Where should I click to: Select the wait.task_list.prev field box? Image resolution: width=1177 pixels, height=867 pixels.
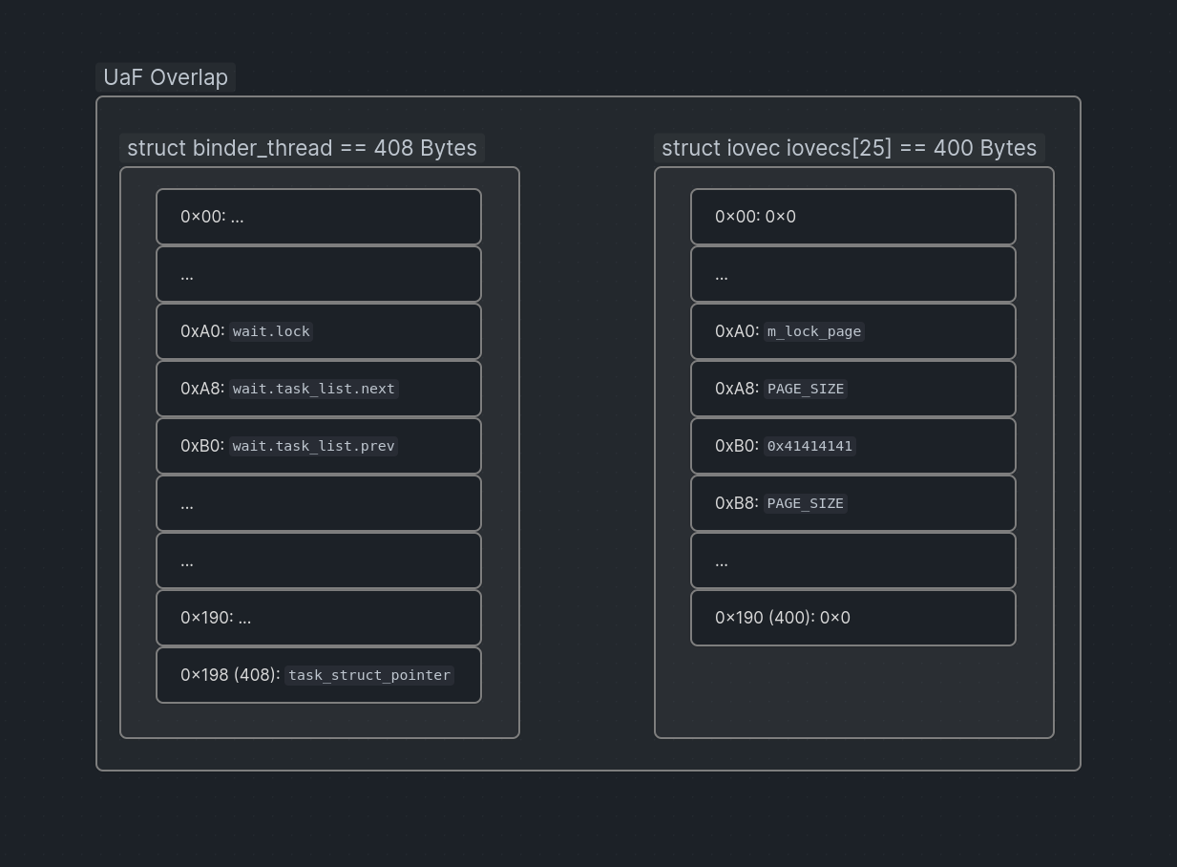[x=319, y=446]
